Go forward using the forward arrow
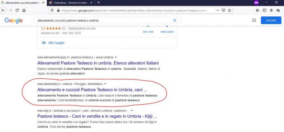284x132 pixels. click(x=10, y=10)
